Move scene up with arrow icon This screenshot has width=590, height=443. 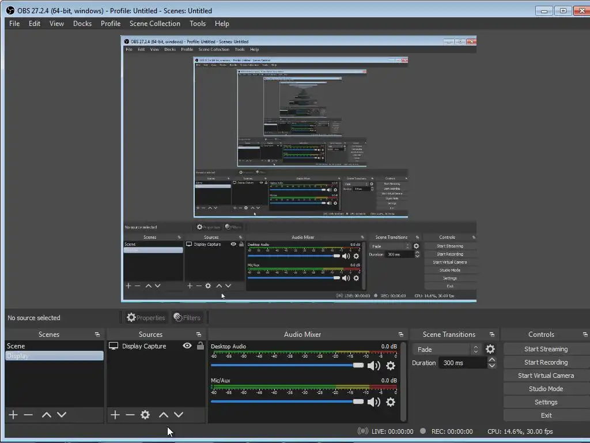pyautogui.click(x=47, y=415)
